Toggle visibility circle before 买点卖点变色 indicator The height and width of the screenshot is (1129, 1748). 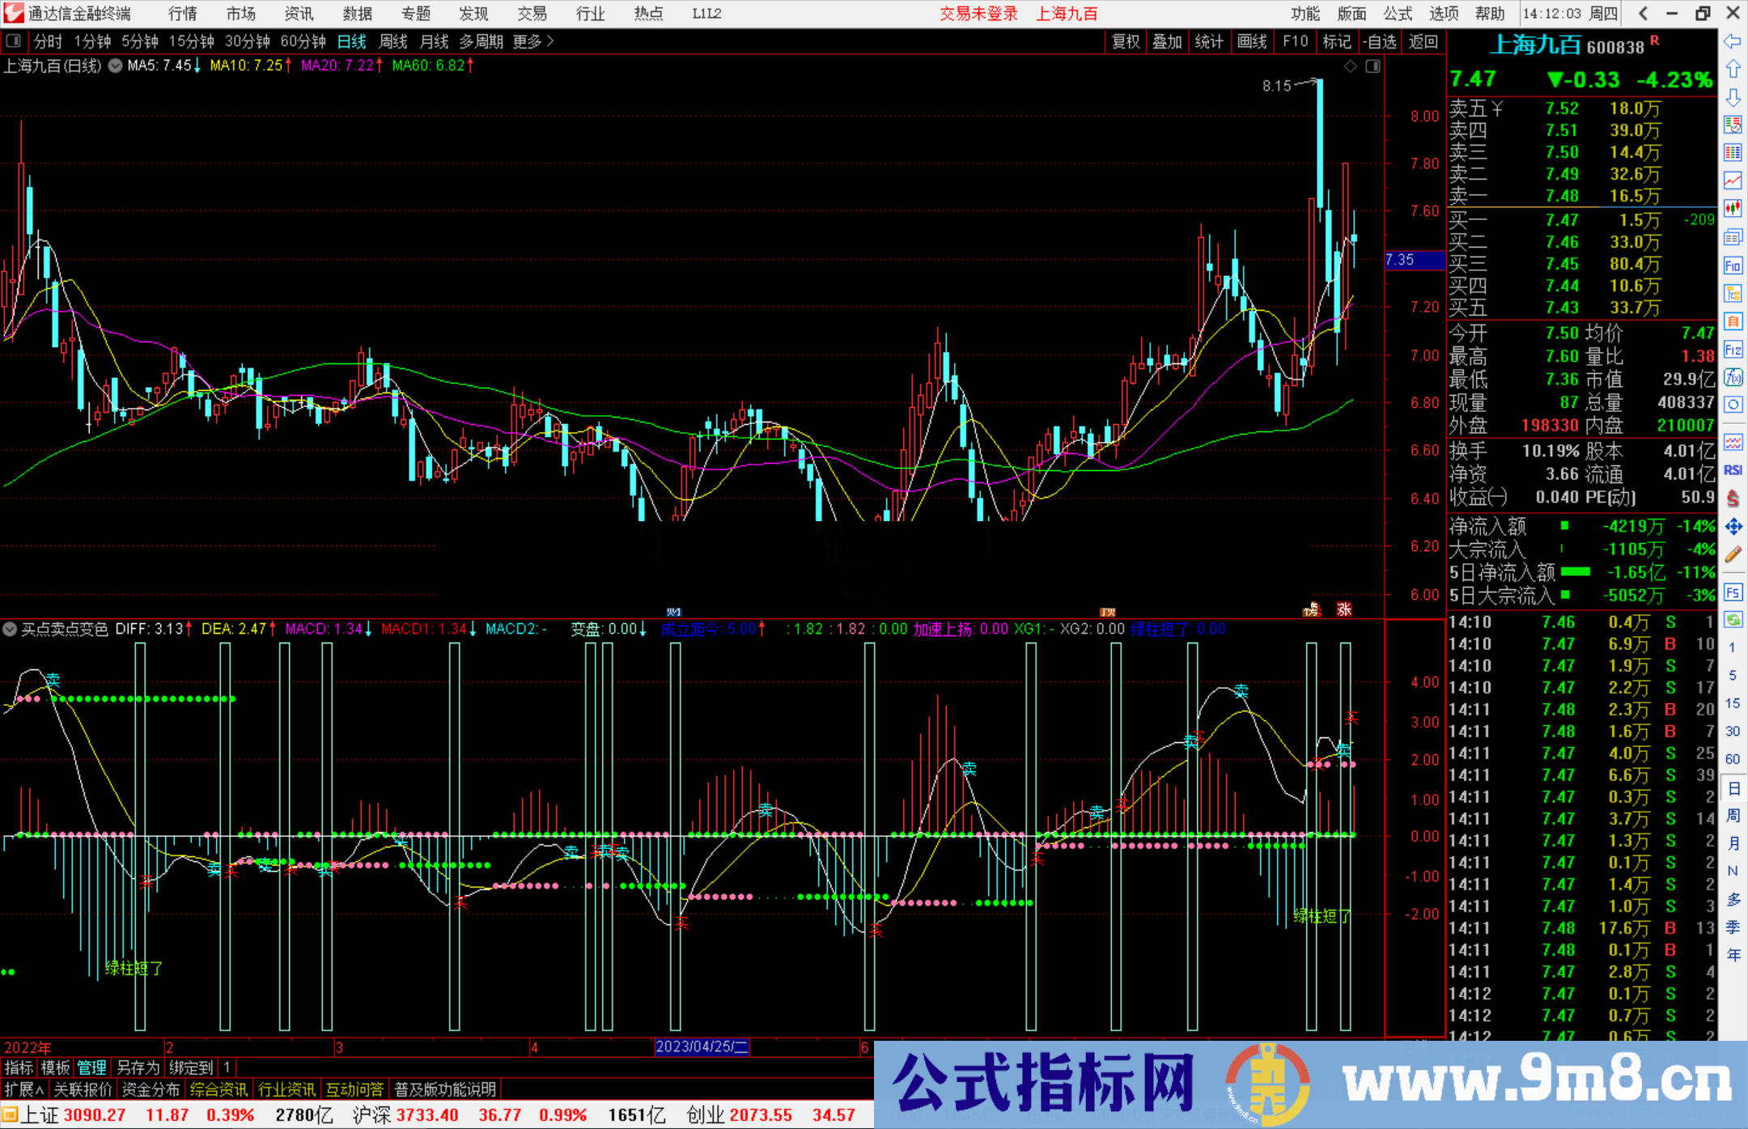click(10, 629)
